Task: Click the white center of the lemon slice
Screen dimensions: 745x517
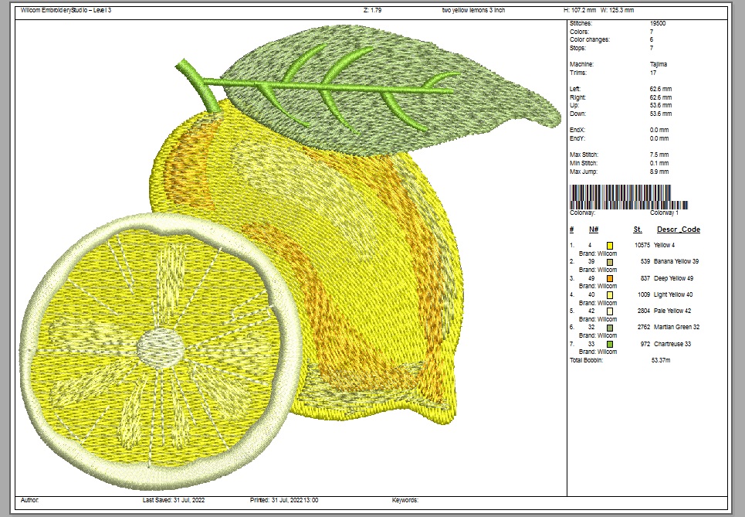Action: pyautogui.click(x=160, y=345)
